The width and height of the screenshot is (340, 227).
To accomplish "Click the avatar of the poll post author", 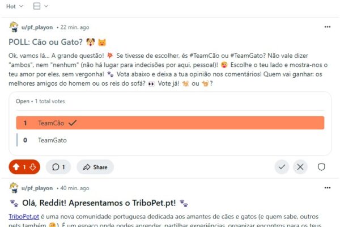I will pyautogui.click(x=14, y=27).
